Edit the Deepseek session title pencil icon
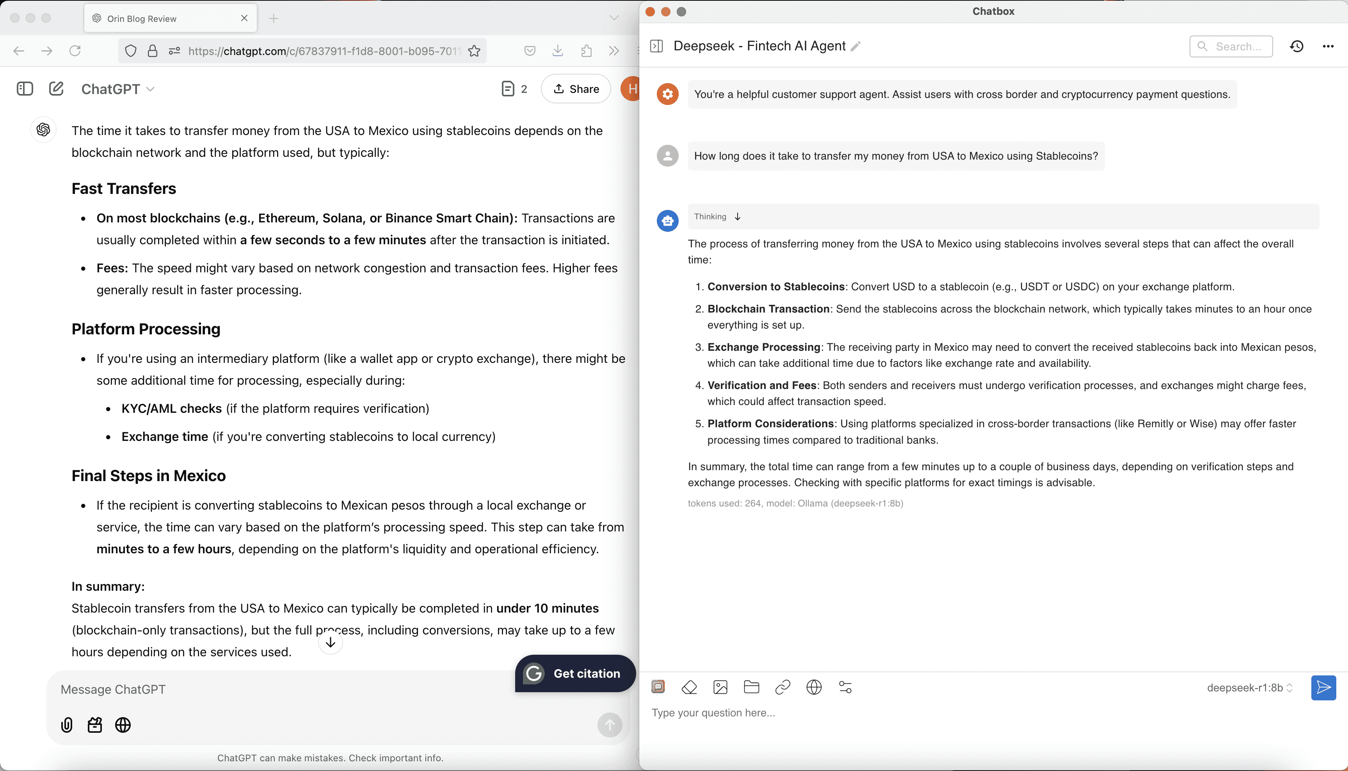This screenshot has height=771, width=1348. click(855, 46)
